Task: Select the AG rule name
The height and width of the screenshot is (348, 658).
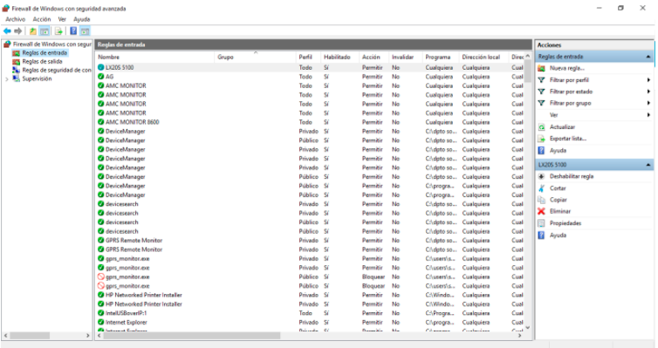Action: point(110,77)
